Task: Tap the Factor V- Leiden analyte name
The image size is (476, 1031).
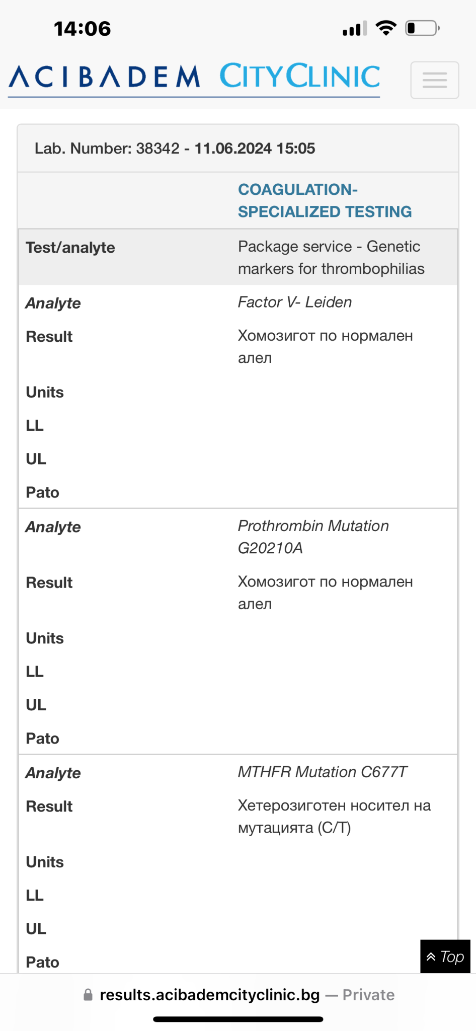Action: point(295,302)
